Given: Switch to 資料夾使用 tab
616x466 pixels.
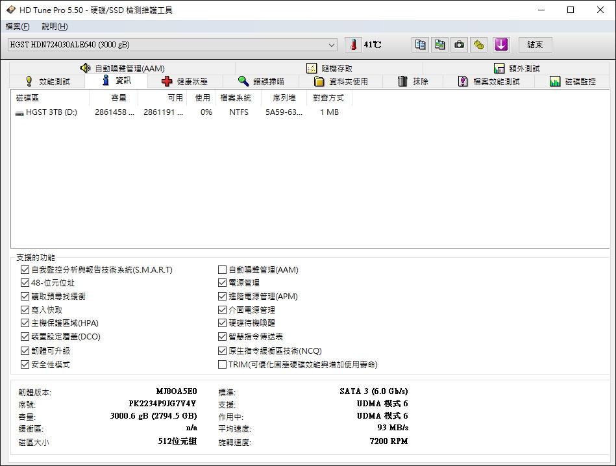Looking at the screenshot, I should click(341, 81).
